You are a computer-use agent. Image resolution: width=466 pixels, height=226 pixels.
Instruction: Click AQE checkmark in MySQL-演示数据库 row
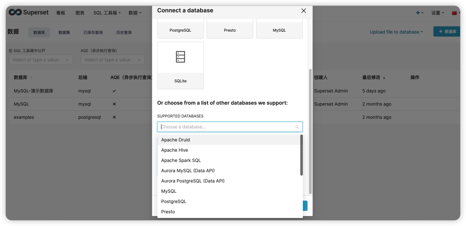point(114,91)
